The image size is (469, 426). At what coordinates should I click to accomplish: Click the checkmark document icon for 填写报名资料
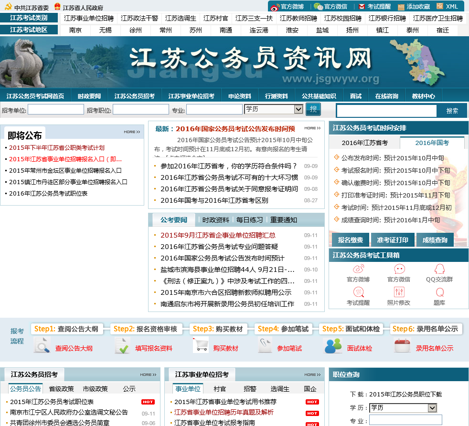pos(122,346)
